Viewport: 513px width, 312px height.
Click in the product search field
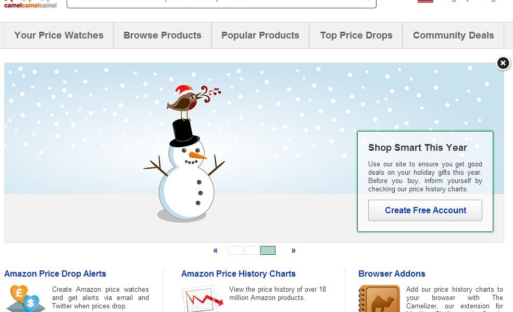tap(221, 3)
